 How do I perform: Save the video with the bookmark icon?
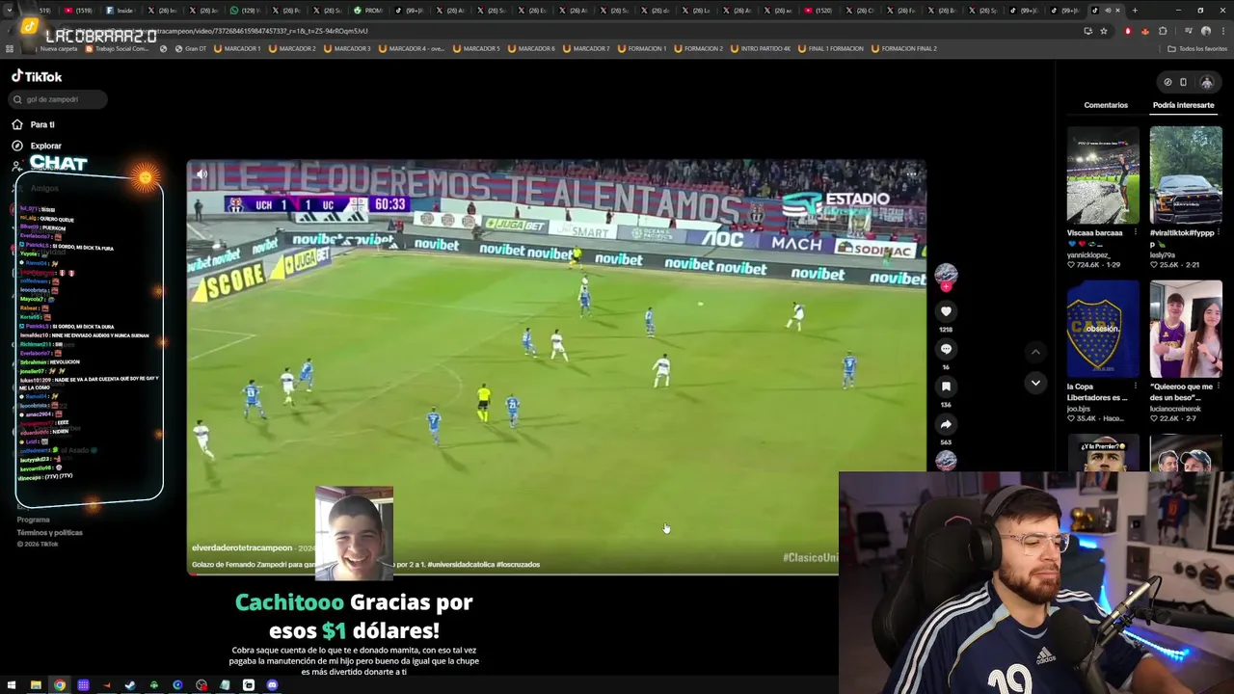click(946, 387)
